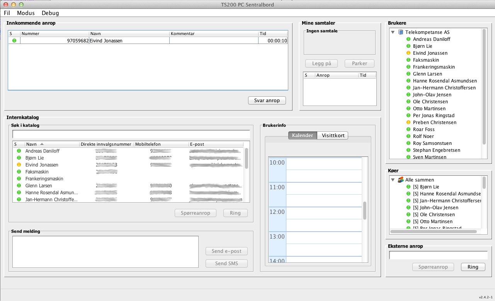495x301 pixels.
Task: Sort Internkatalog by the Navn column header
Action: [x=52, y=144]
